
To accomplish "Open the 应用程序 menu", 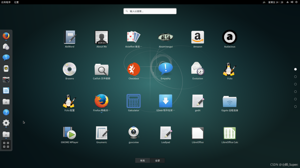I will pos(6,2).
